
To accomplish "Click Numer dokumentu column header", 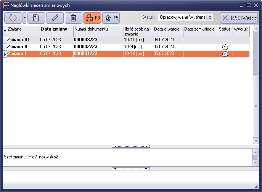I will (98, 29).
